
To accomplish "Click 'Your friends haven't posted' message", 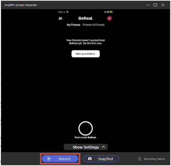I will [x=85, y=42].
